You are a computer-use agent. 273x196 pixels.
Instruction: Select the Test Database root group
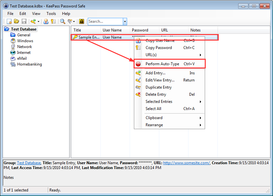click(x=24, y=29)
